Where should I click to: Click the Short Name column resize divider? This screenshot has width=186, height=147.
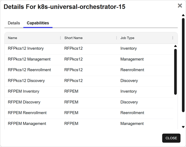[117, 38]
